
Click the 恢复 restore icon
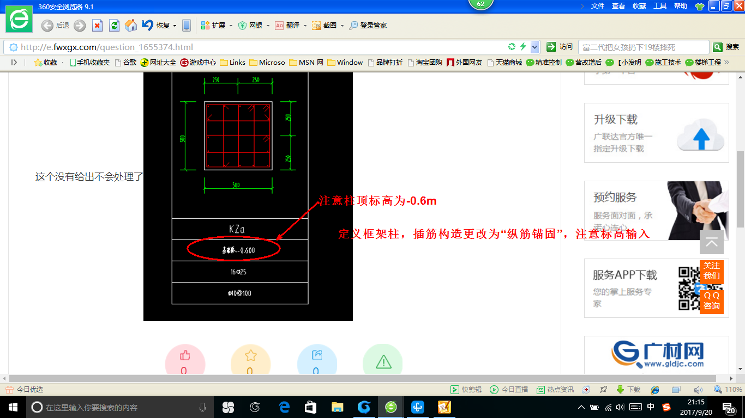pos(155,26)
